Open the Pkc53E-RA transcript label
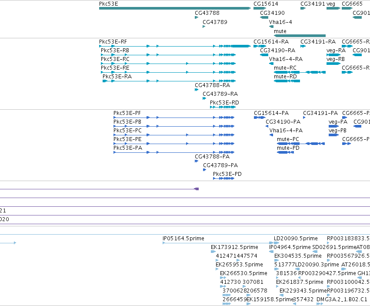The width and height of the screenshot is (370, 306). point(117,77)
